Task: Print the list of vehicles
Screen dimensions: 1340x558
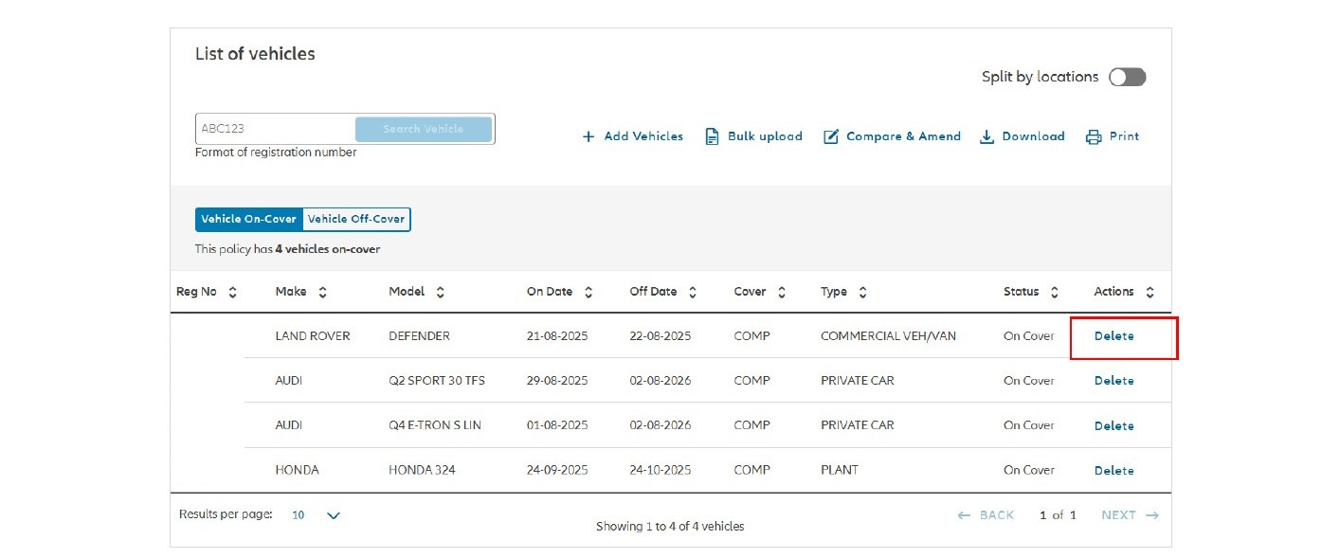Action: click(1113, 136)
